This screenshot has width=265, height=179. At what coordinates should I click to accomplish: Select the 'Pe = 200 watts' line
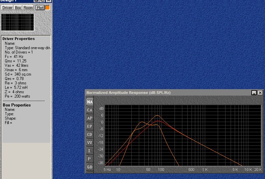17,96
